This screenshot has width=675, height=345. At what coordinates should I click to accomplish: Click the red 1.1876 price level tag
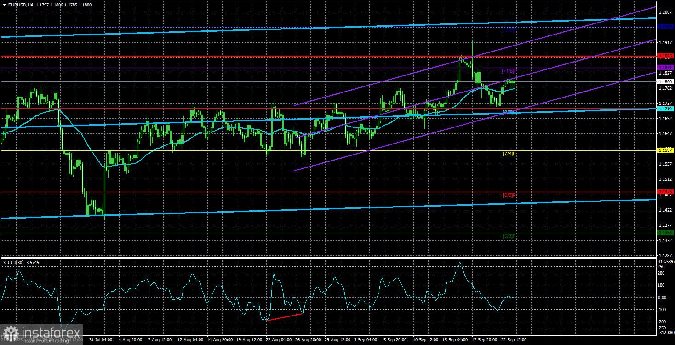(x=665, y=56)
